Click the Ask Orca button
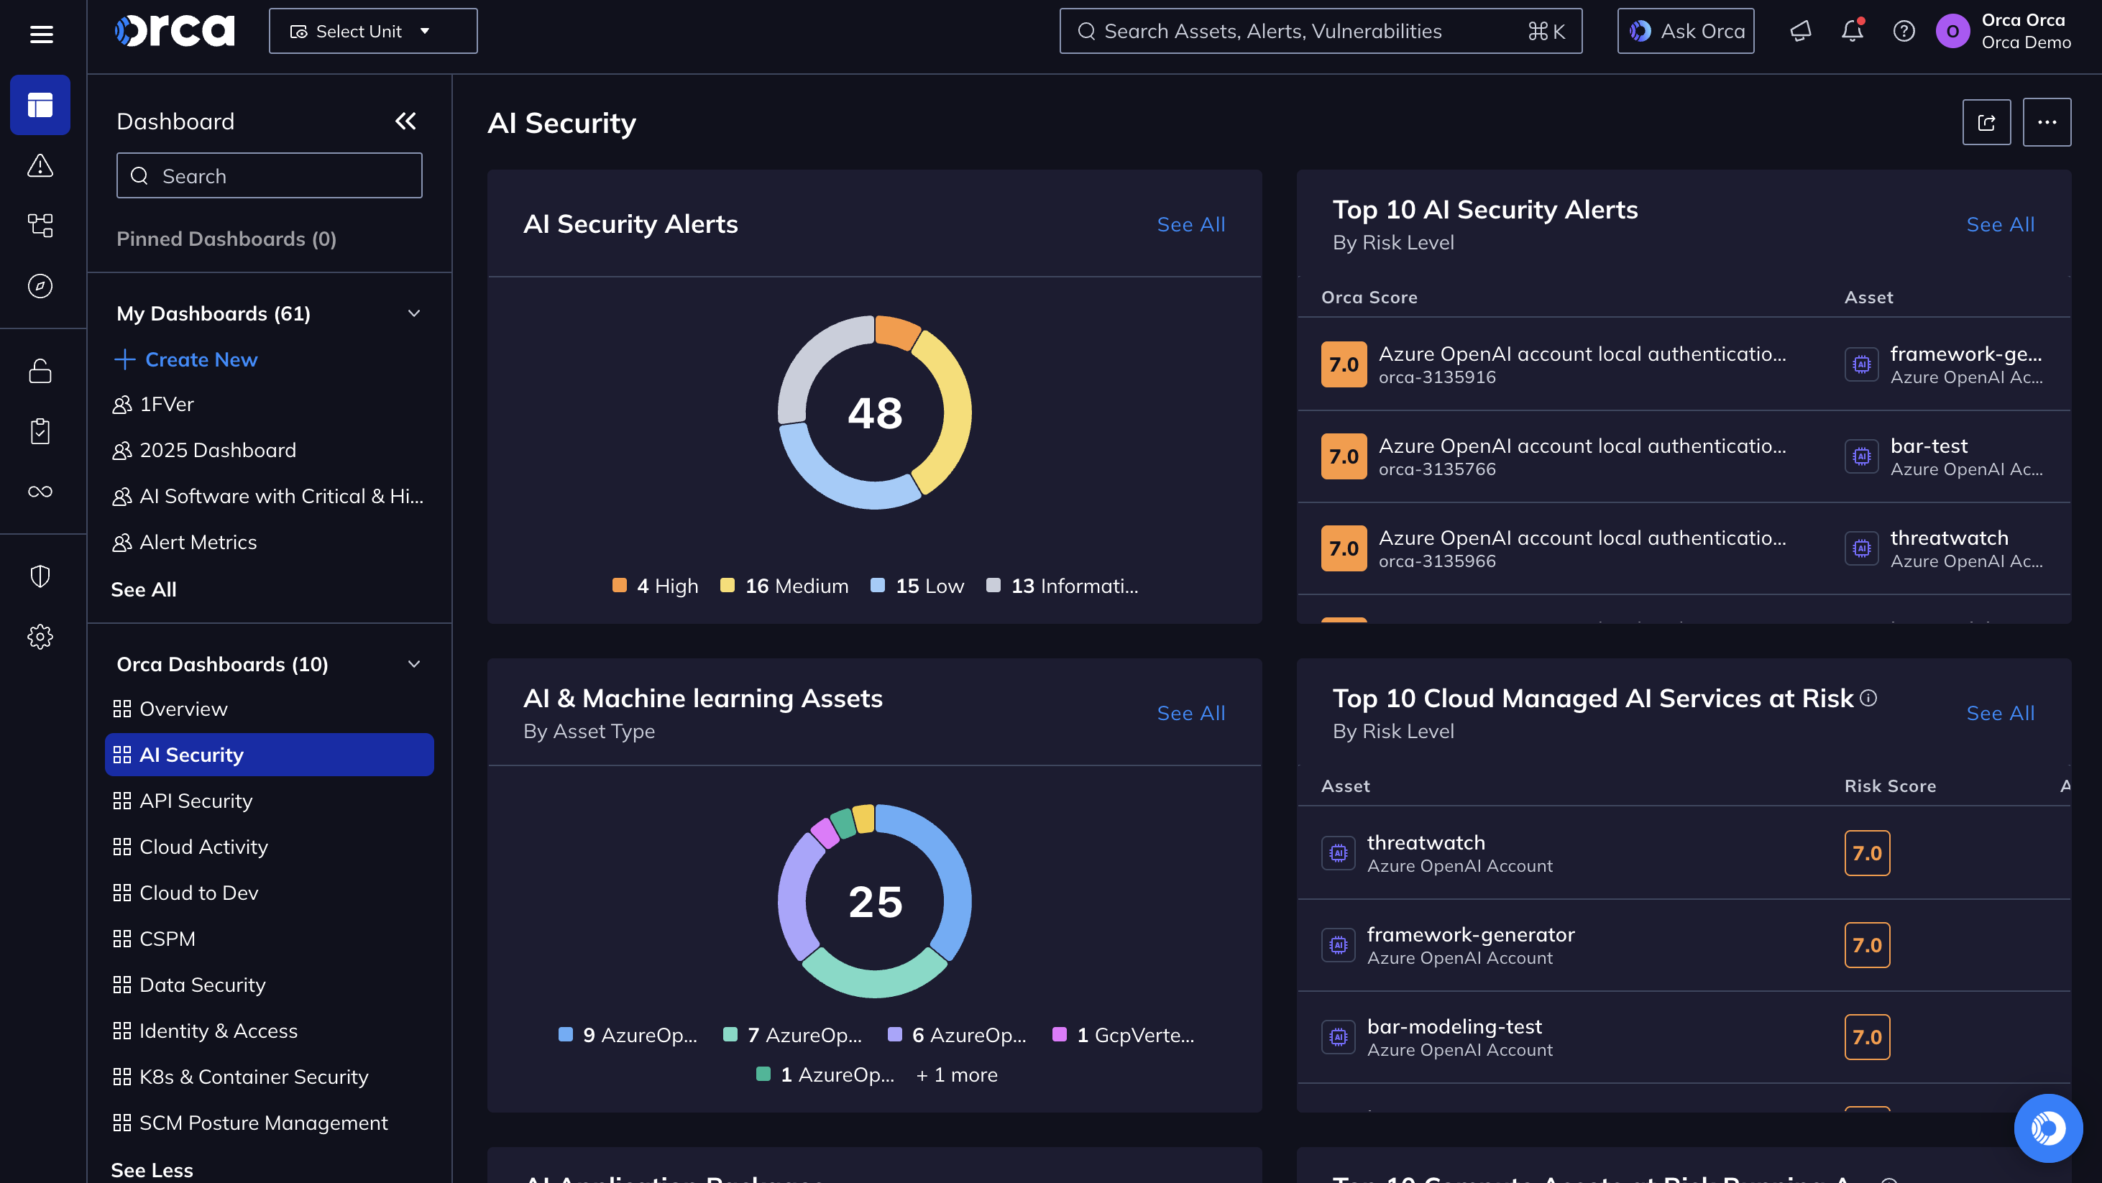 tap(1686, 31)
